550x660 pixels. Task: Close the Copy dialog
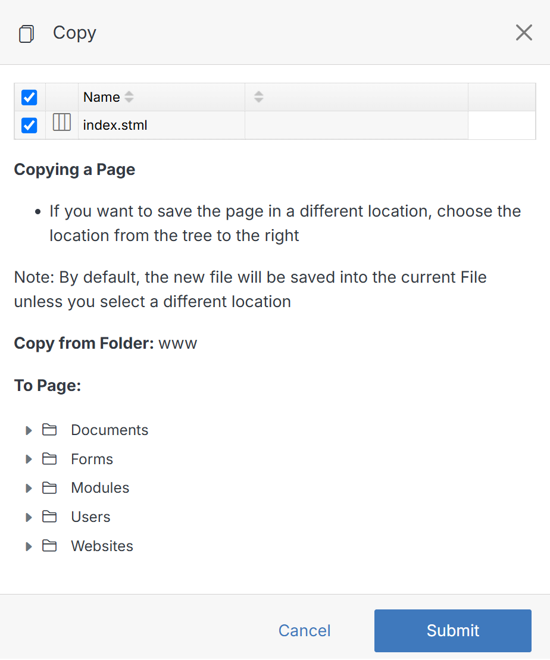point(524,32)
